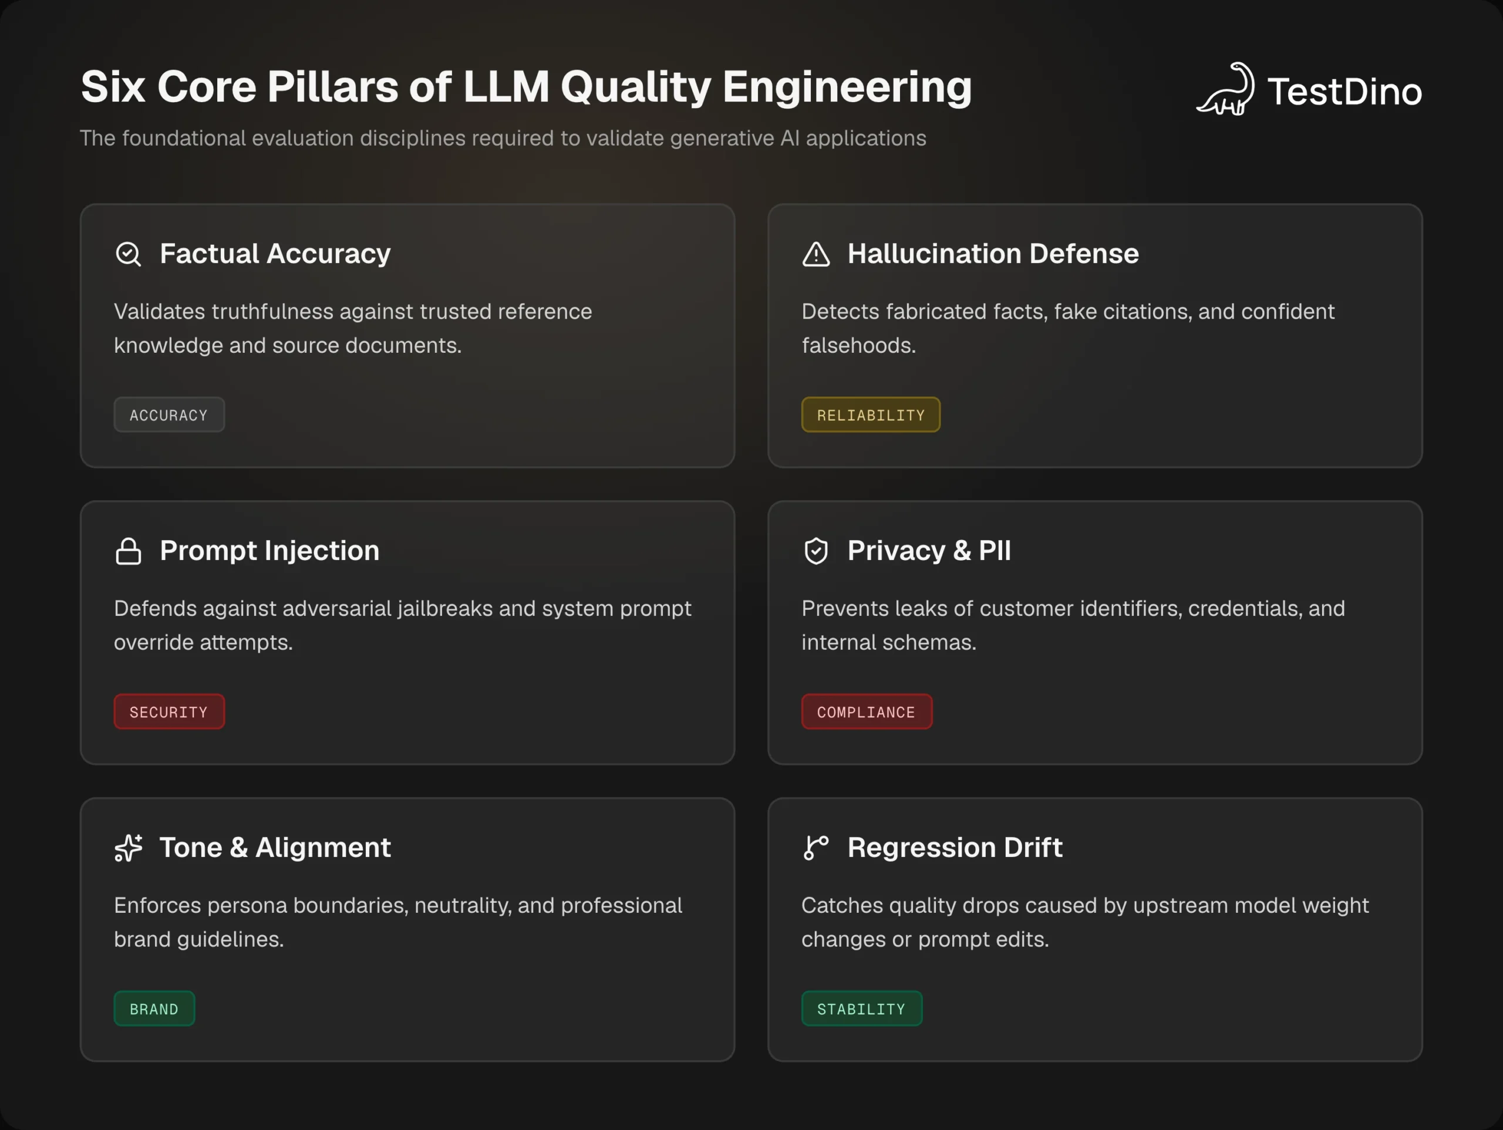1503x1130 pixels.
Task: Select the SECURITY tag badge
Action: pyautogui.click(x=169, y=711)
